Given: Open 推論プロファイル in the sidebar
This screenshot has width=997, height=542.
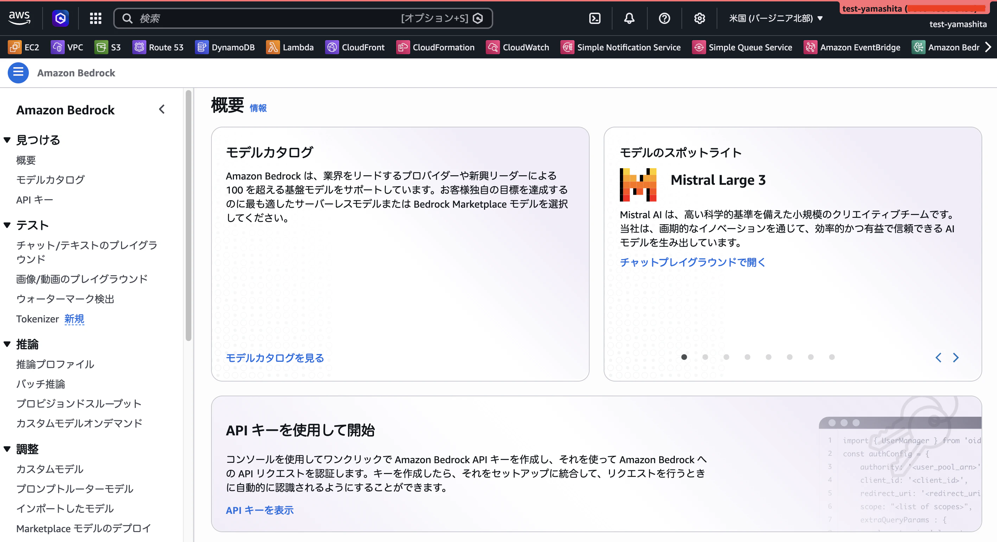Looking at the screenshot, I should click(55, 364).
